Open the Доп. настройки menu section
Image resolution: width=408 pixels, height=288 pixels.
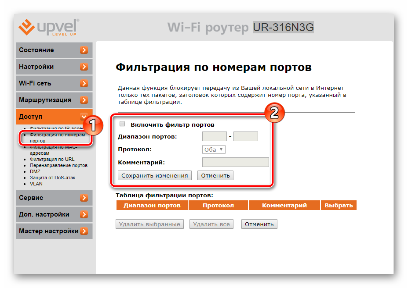click(x=54, y=214)
